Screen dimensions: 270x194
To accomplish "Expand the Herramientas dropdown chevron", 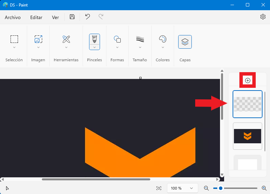I will pyautogui.click(x=66, y=47).
